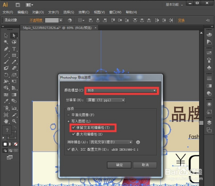Viewport: 215px width, 186px height.
Task: Open the 文件(F) menu
Action: [8, 12]
